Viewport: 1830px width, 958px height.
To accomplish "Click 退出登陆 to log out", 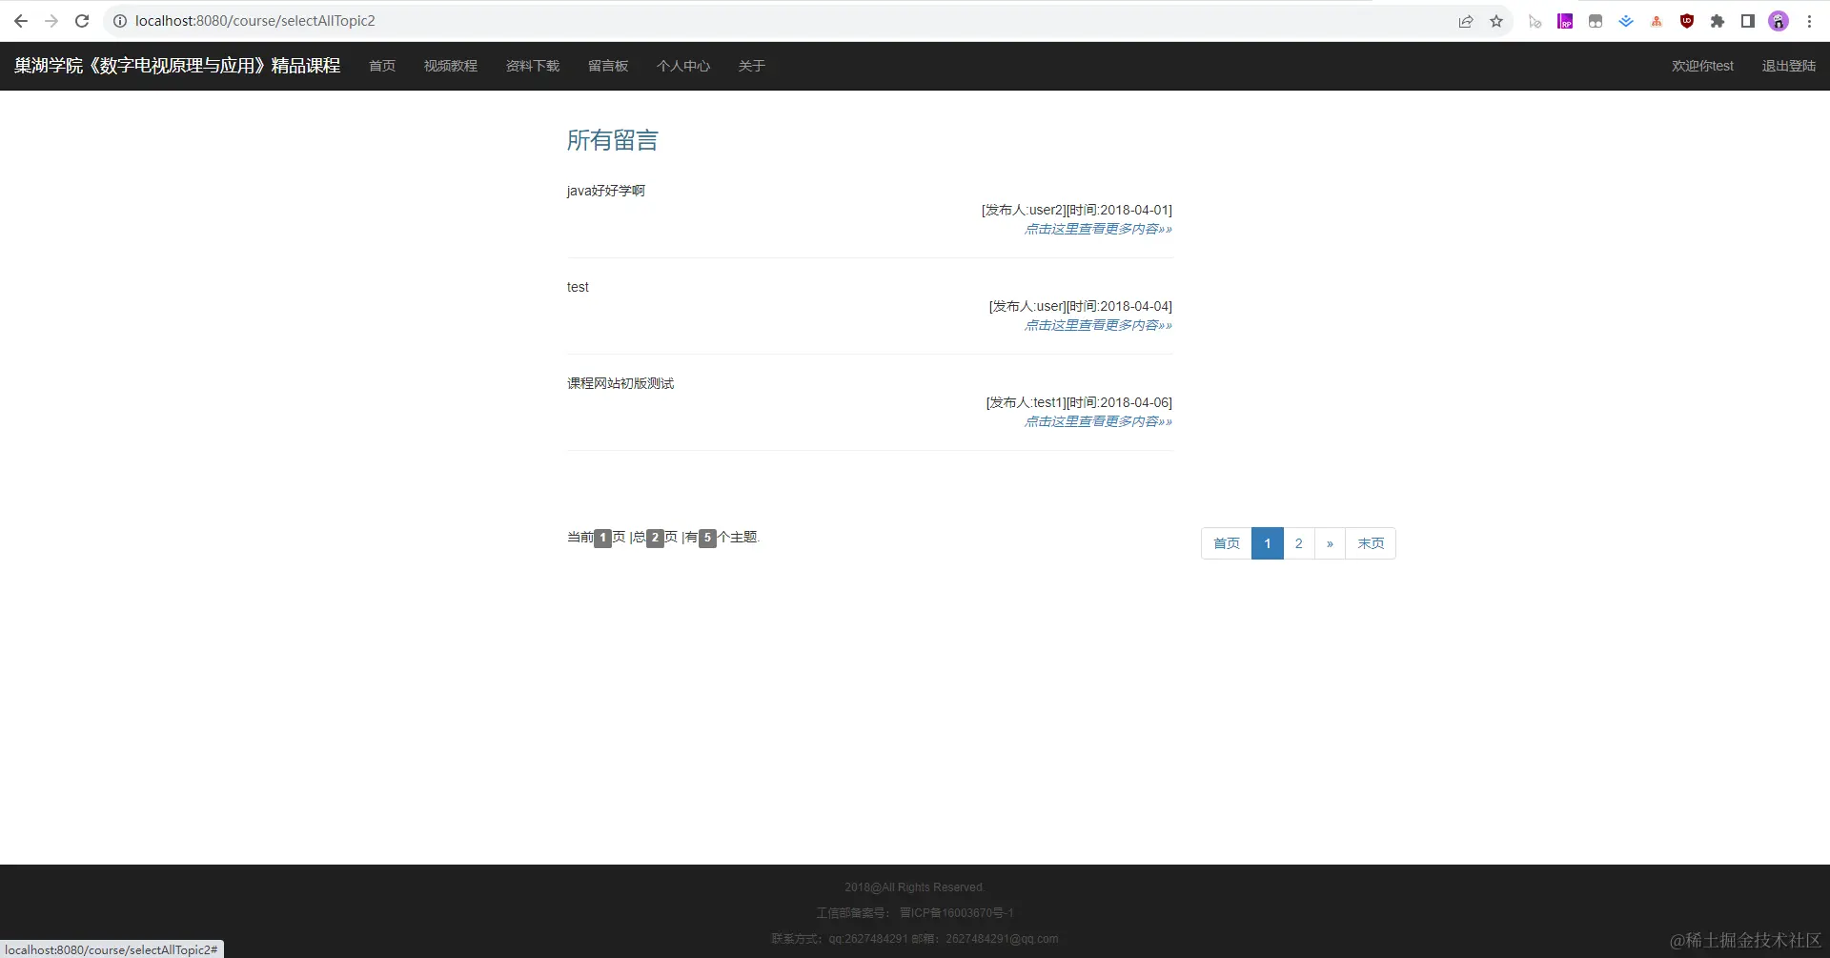I will pyautogui.click(x=1788, y=66).
